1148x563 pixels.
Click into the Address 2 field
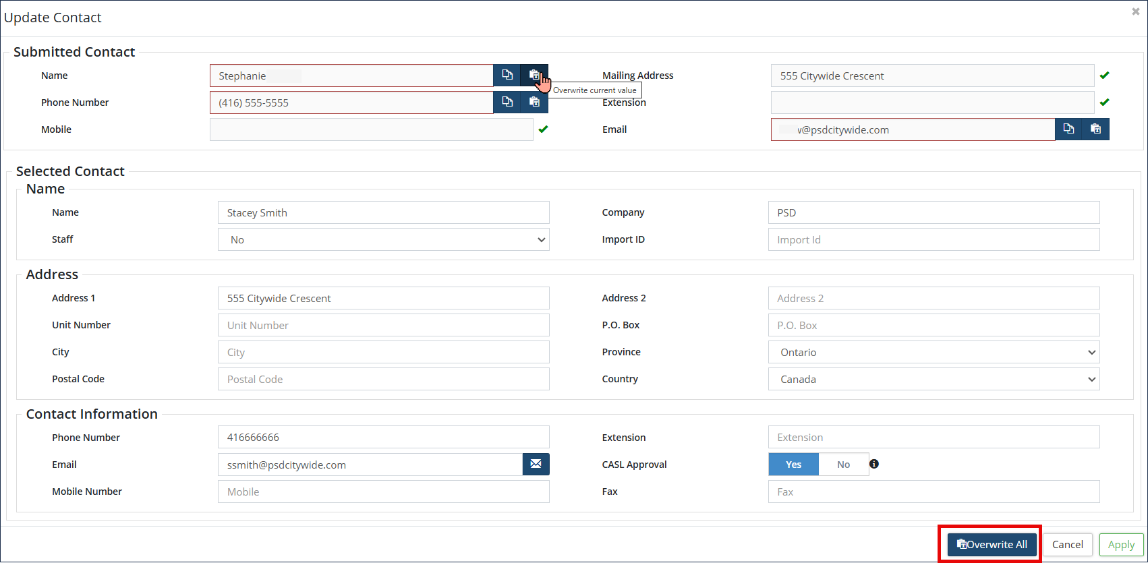[x=934, y=298]
